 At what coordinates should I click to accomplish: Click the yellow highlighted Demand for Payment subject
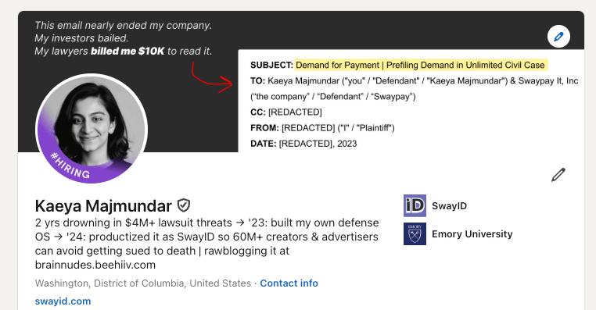pyautogui.click(x=420, y=65)
